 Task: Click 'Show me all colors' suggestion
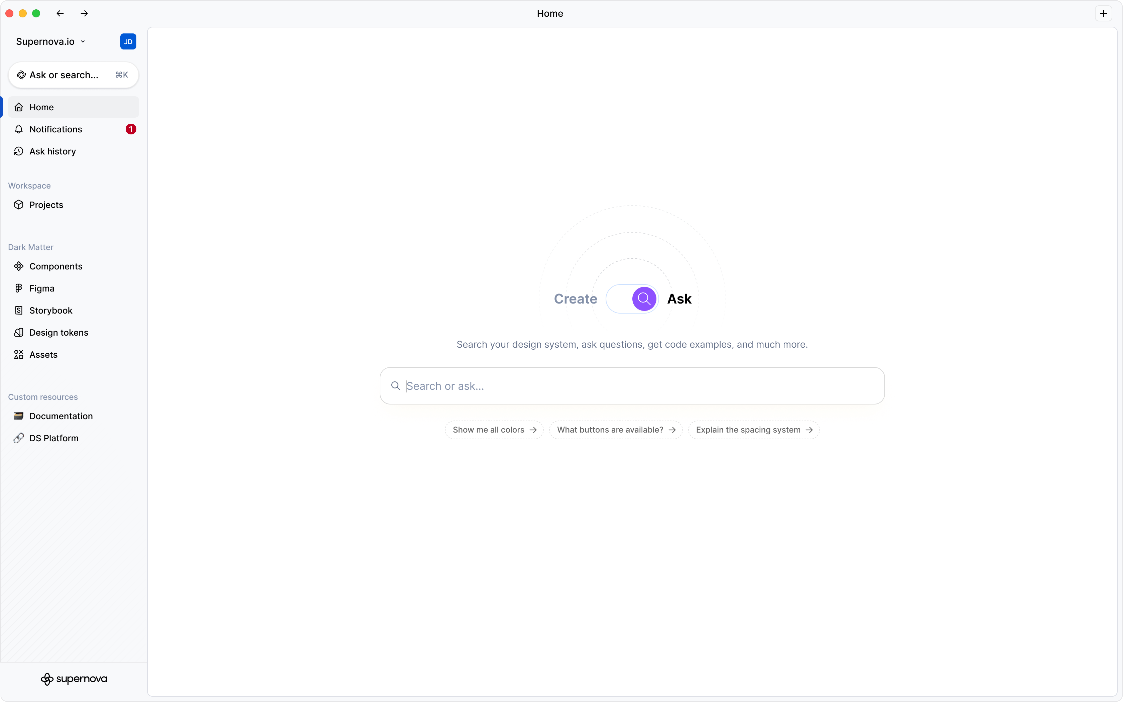[x=494, y=430]
